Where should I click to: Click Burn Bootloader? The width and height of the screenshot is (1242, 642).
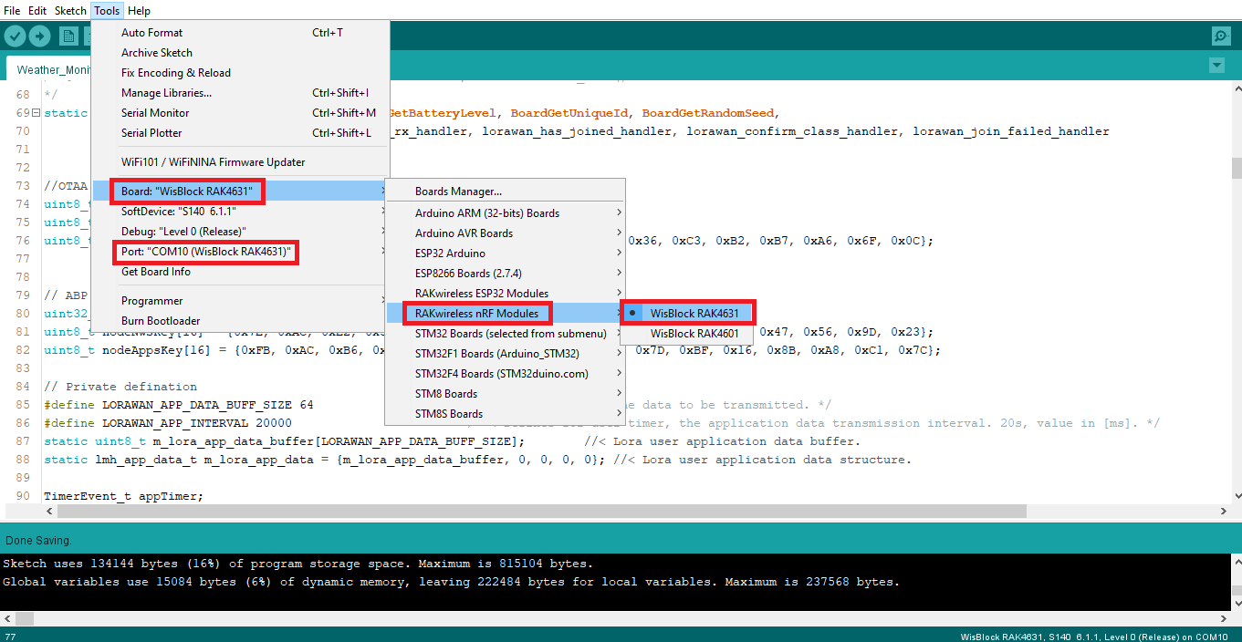161,321
